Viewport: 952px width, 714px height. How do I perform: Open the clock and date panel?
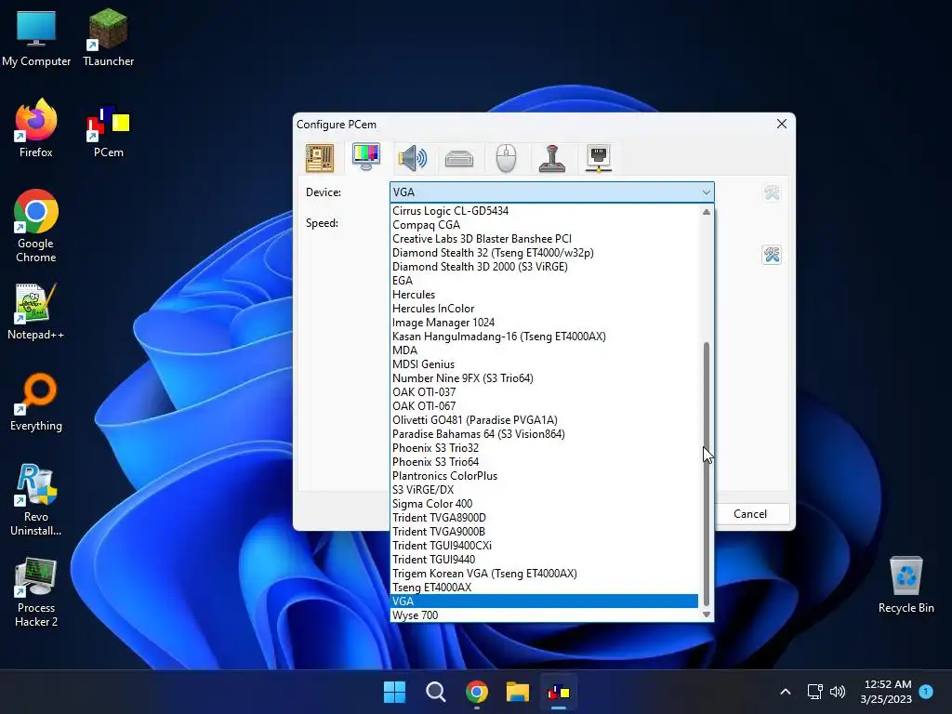[886, 692]
